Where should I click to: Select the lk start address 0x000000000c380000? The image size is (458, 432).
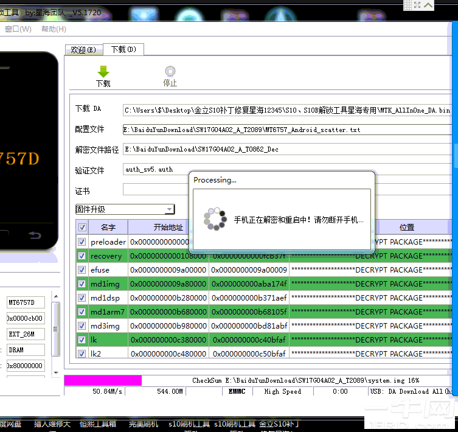(168, 340)
